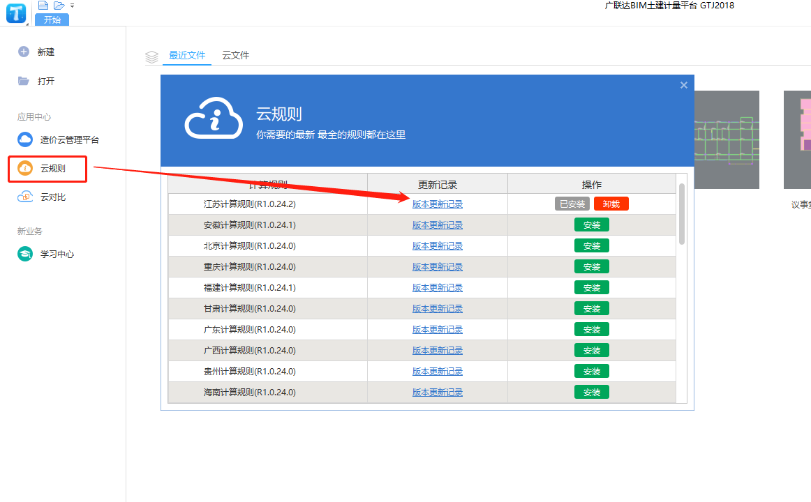Click the 操作 column header
The height and width of the screenshot is (502, 811).
(x=592, y=184)
